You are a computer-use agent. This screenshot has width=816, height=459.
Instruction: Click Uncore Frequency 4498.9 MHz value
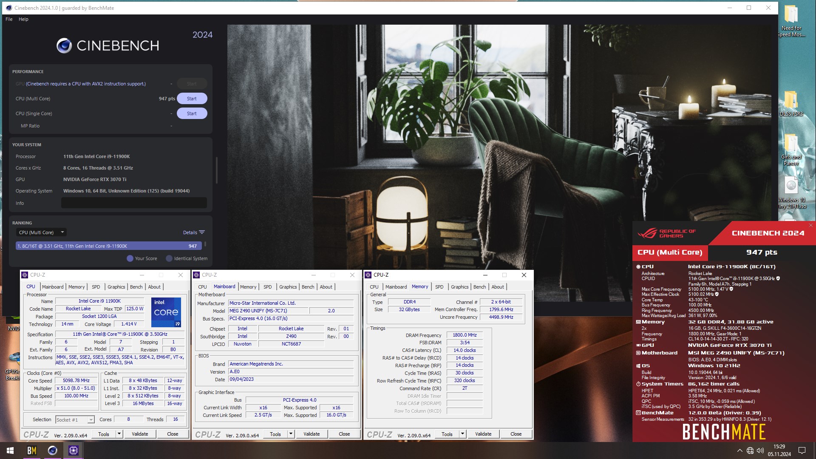(501, 317)
